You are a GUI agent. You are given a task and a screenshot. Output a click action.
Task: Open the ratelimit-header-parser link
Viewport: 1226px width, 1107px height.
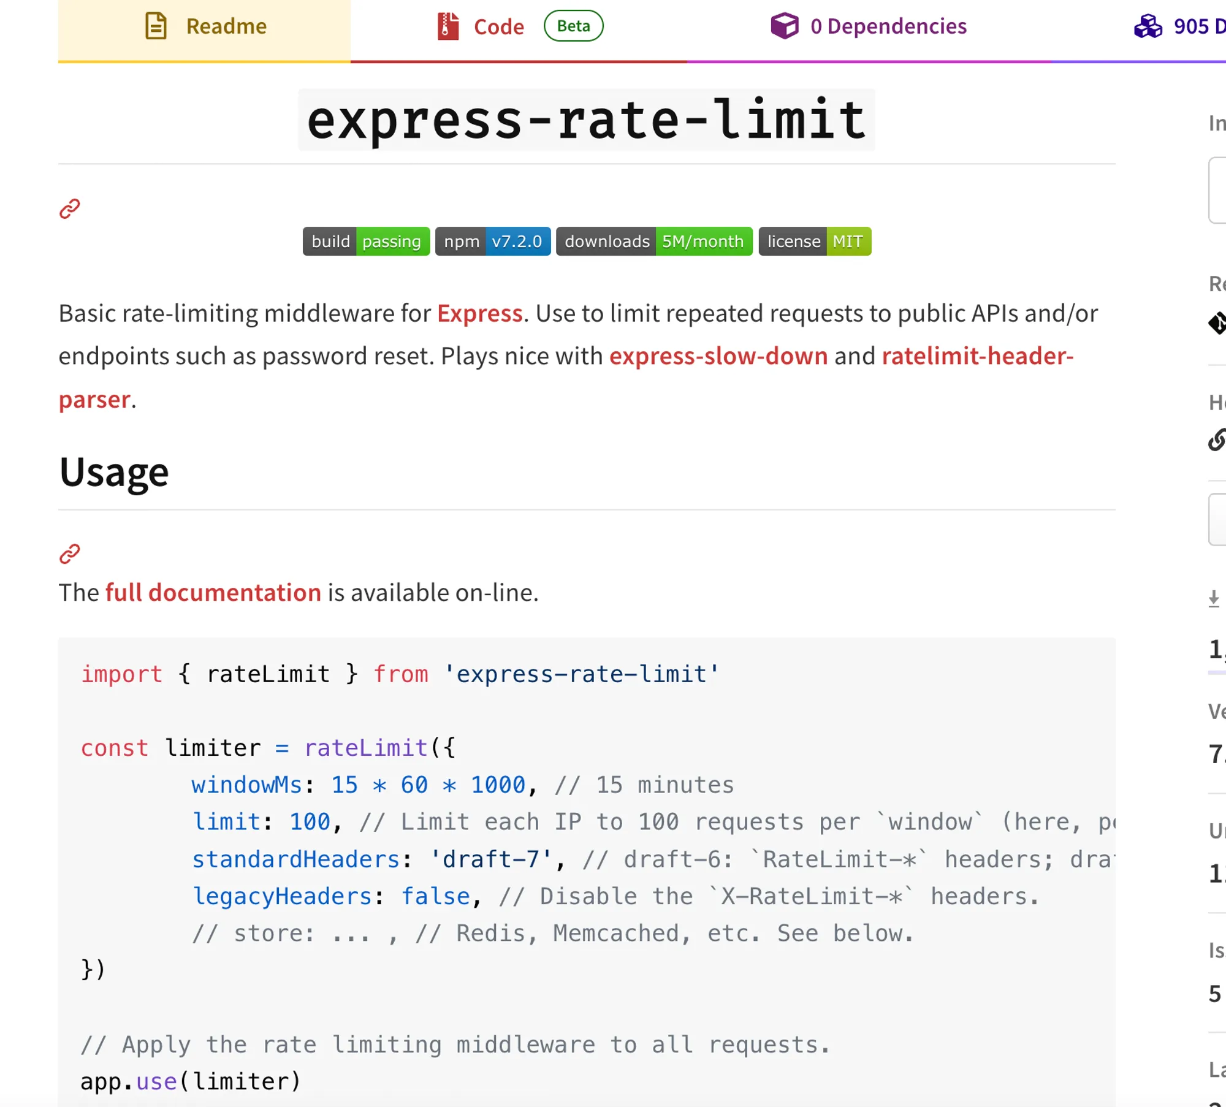[977, 356]
